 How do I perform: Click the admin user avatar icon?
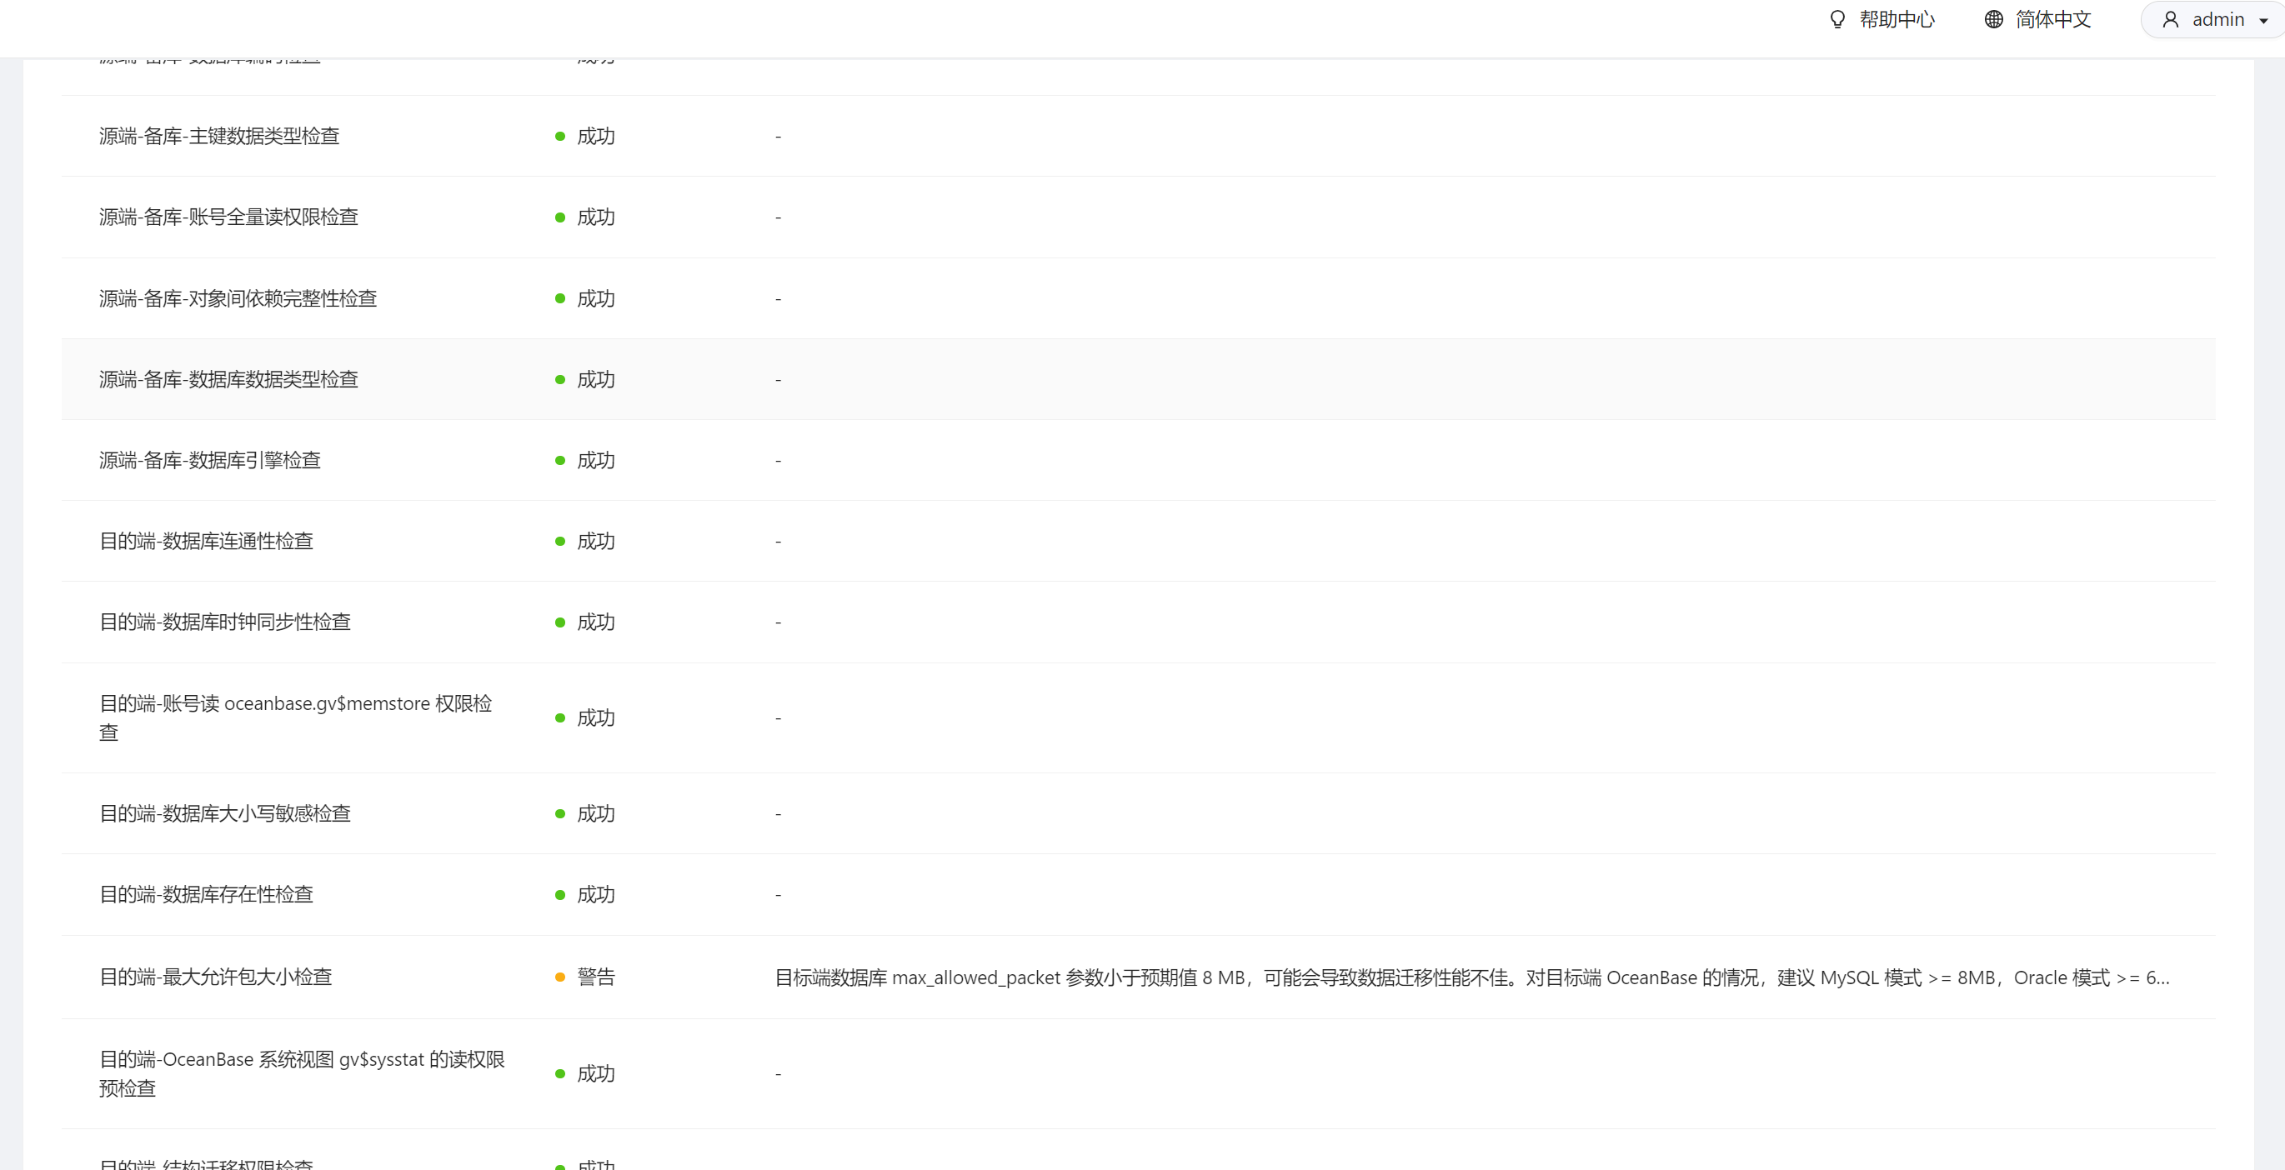pyautogui.click(x=2170, y=19)
